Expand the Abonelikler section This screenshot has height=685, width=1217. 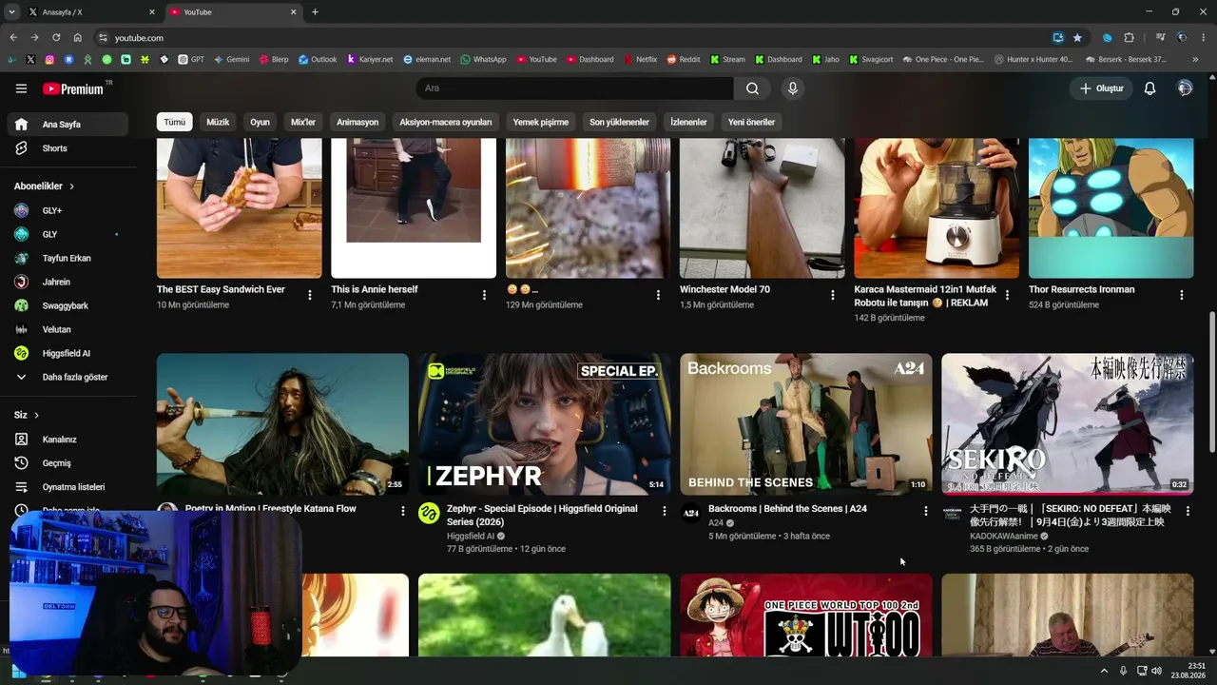pyautogui.click(x=45, y=186)
